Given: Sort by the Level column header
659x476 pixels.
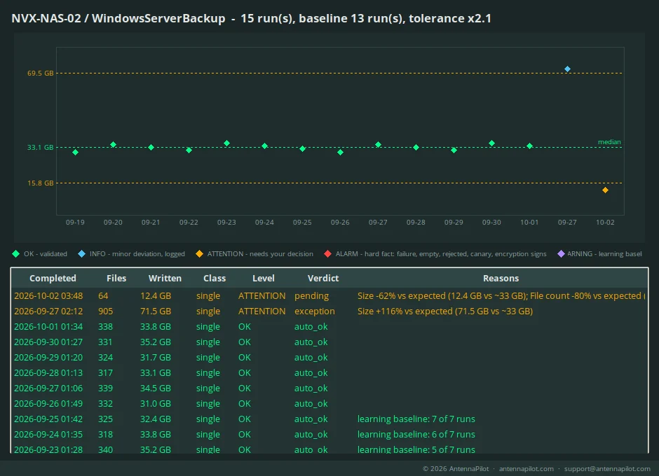Looking at the screenshot, I should tap(264, 279).
